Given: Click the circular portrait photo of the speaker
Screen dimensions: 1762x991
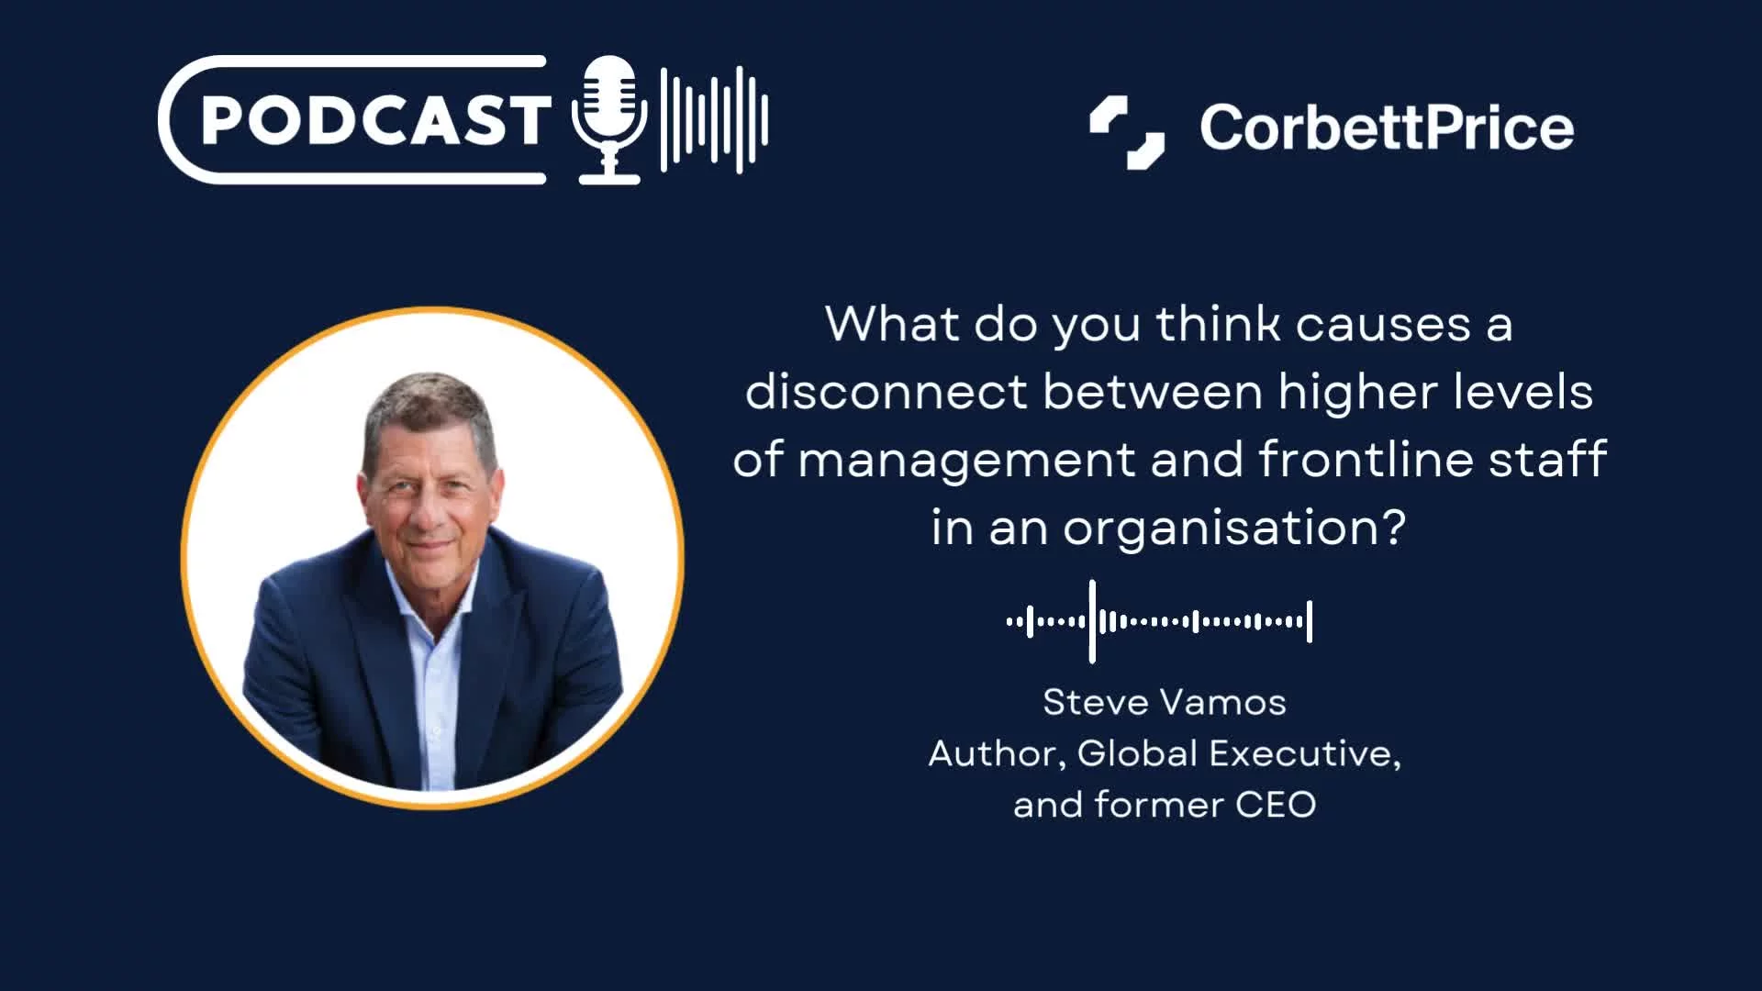Looking at the screenshot, I should pos(433,558).
